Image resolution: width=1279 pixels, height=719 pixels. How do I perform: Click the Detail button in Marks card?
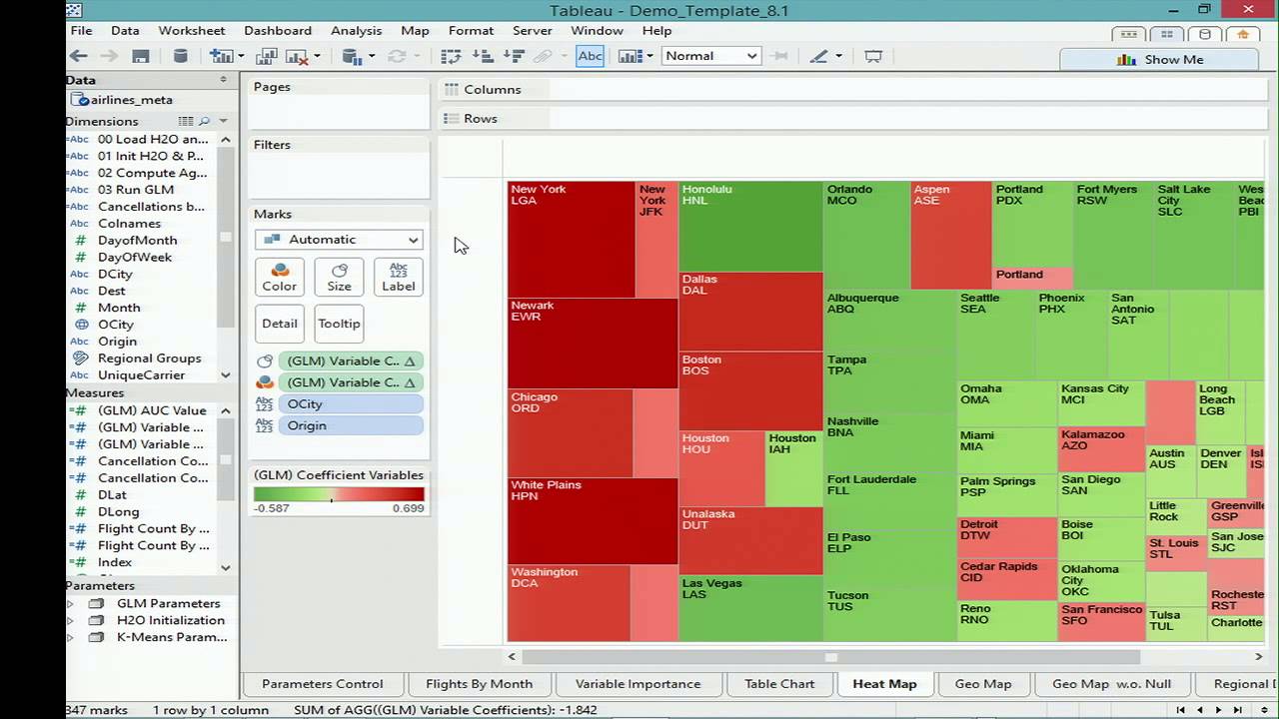[280, 324]
